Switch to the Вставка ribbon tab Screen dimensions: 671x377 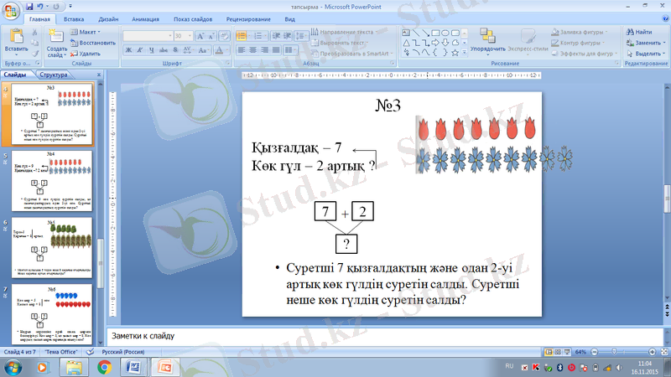pos(73,18)
